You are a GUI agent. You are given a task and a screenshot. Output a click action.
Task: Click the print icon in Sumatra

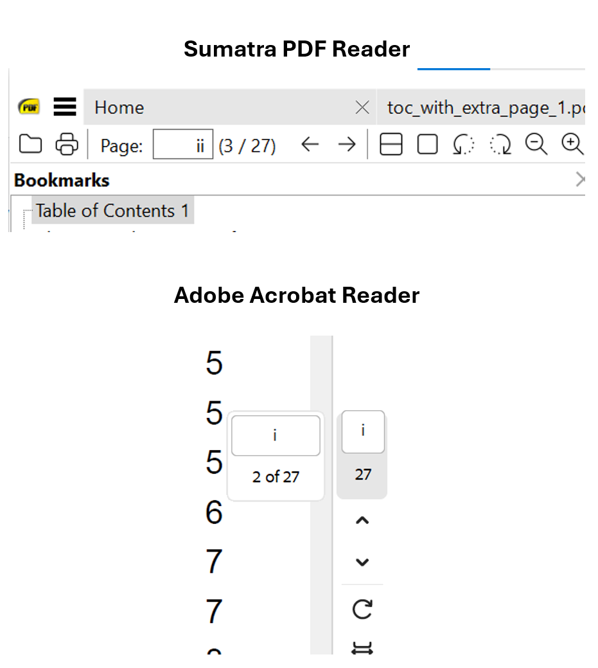[67, 145]
